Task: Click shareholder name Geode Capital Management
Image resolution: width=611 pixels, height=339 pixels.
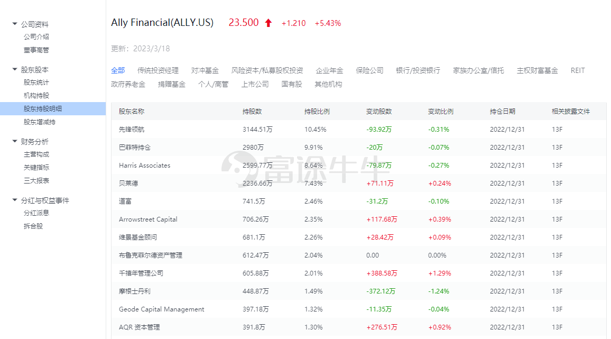Action: pyautogui.click(x=161, y=309)
